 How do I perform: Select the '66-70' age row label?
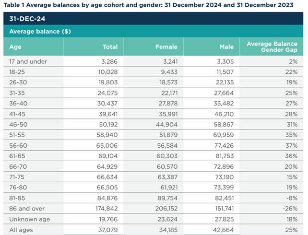[x=18, y=167]
